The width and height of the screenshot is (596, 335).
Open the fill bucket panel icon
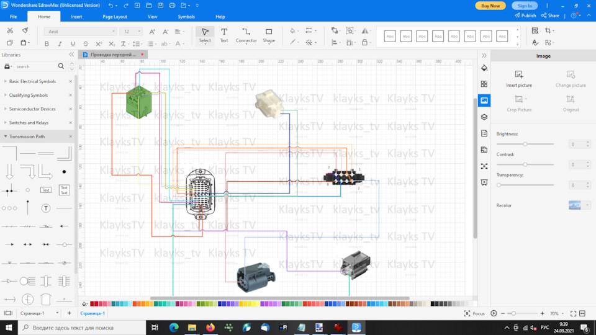click(x=484, y=68)
